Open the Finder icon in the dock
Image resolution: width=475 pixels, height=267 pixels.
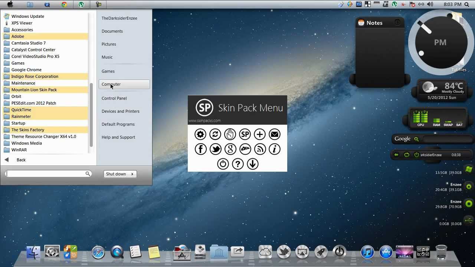pos(33,252)
